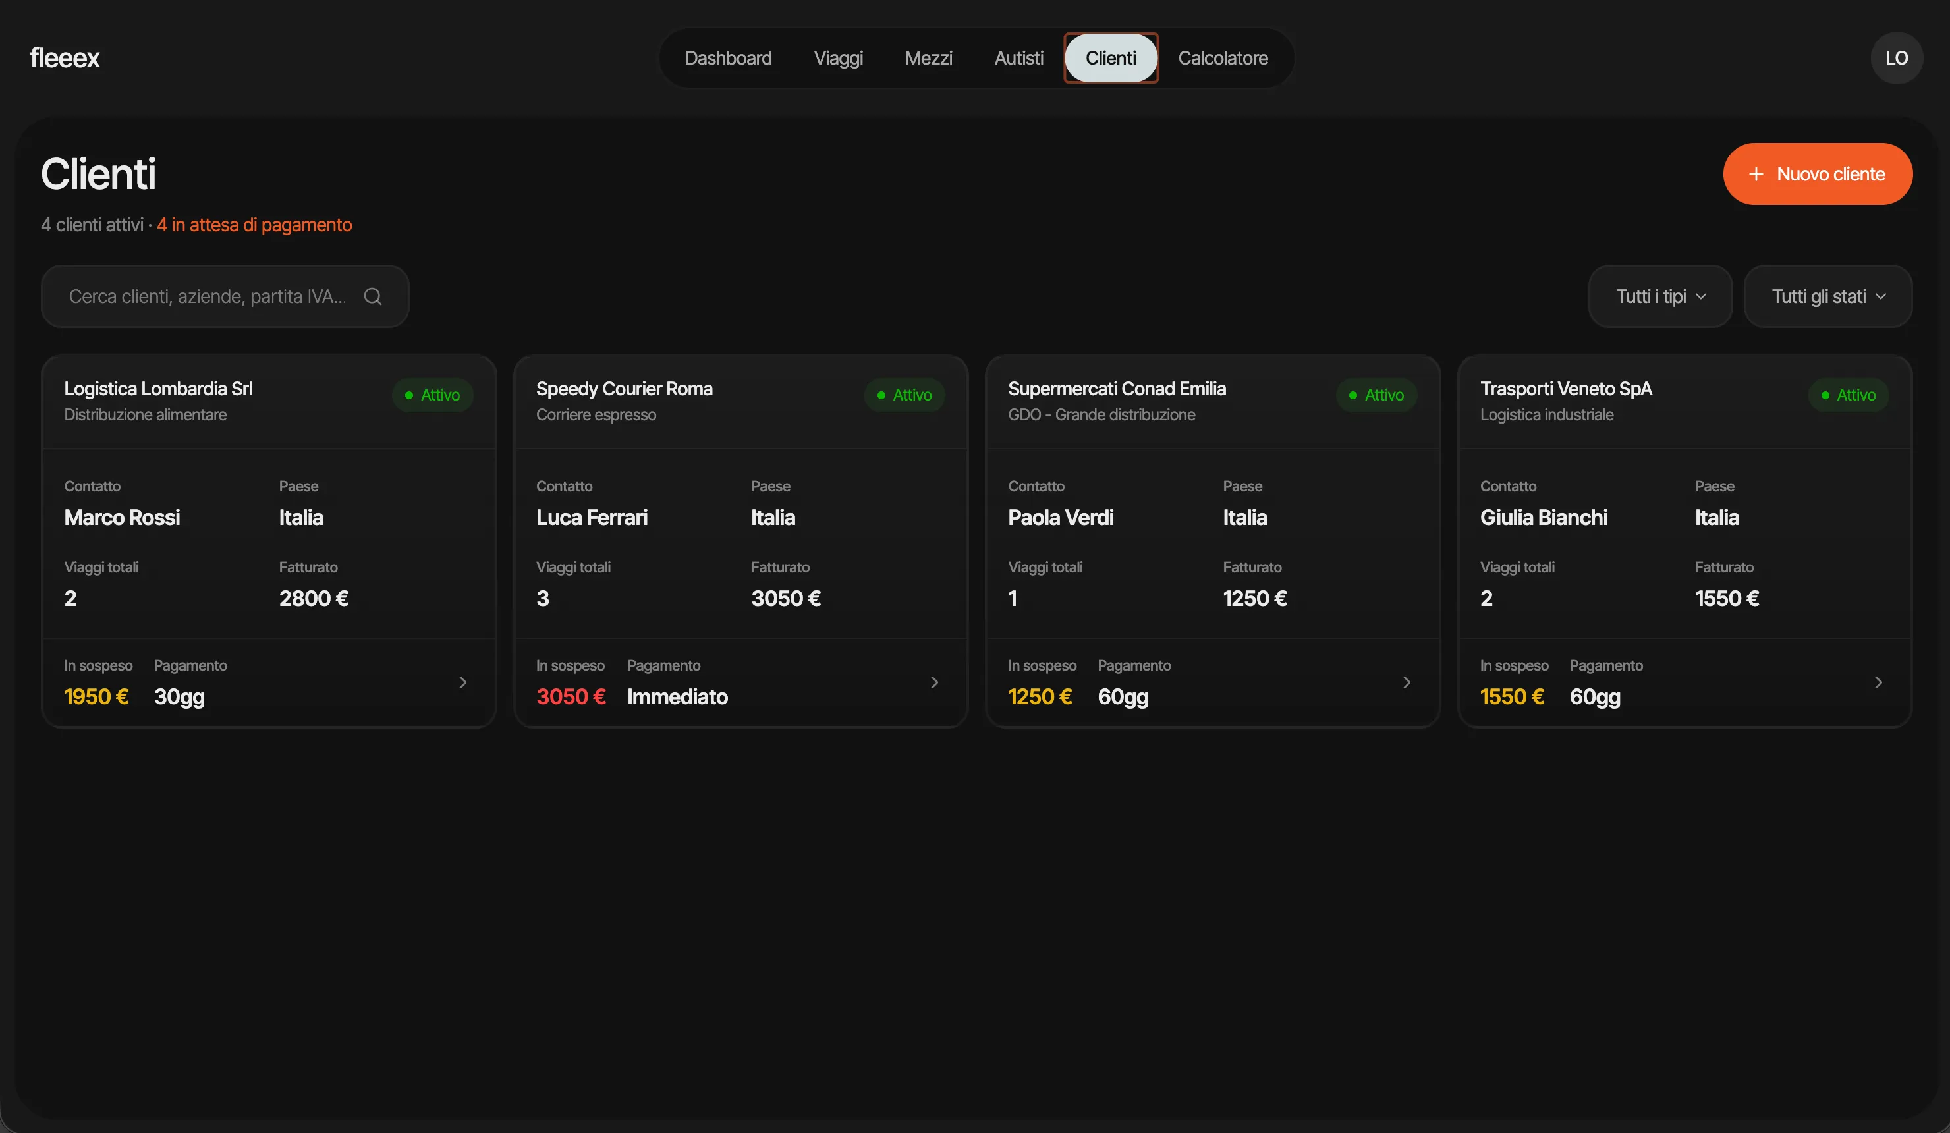The width and height of the screenshot is (1950, 1133).
Task: Select the Clienti tab
Action: pyautogui.click(x=1111, y=58)
